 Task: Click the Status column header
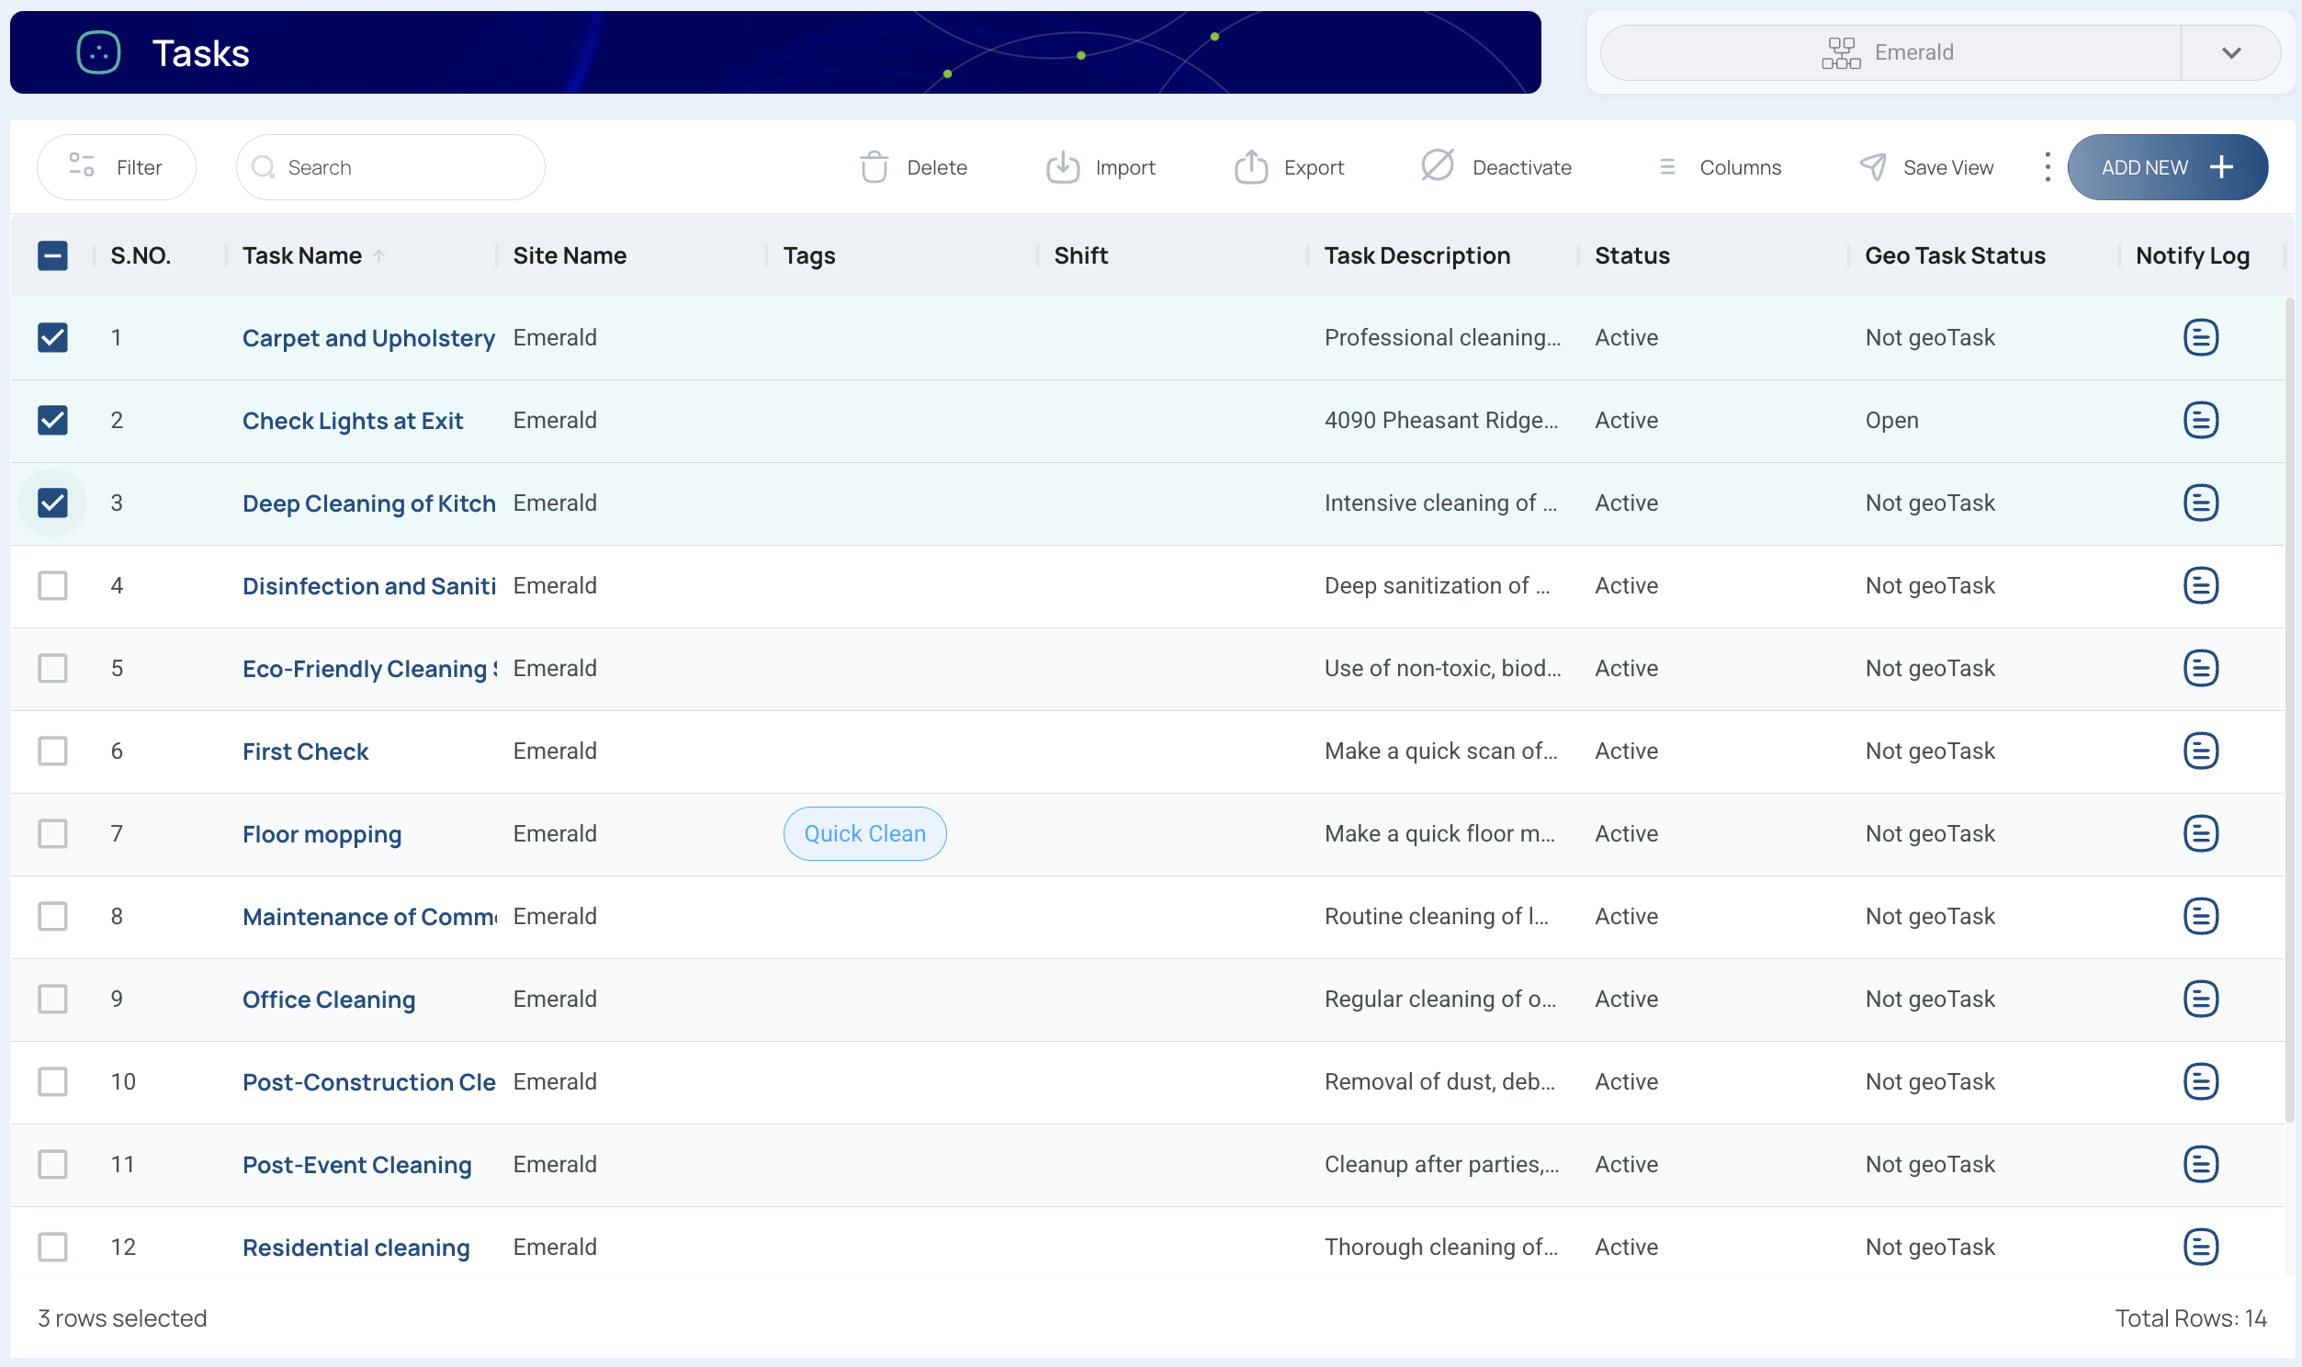1631,255
